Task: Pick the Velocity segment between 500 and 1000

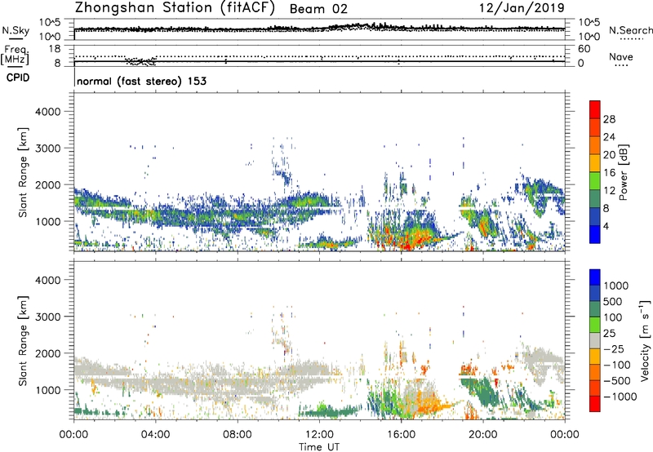Action: coord(595,293)
